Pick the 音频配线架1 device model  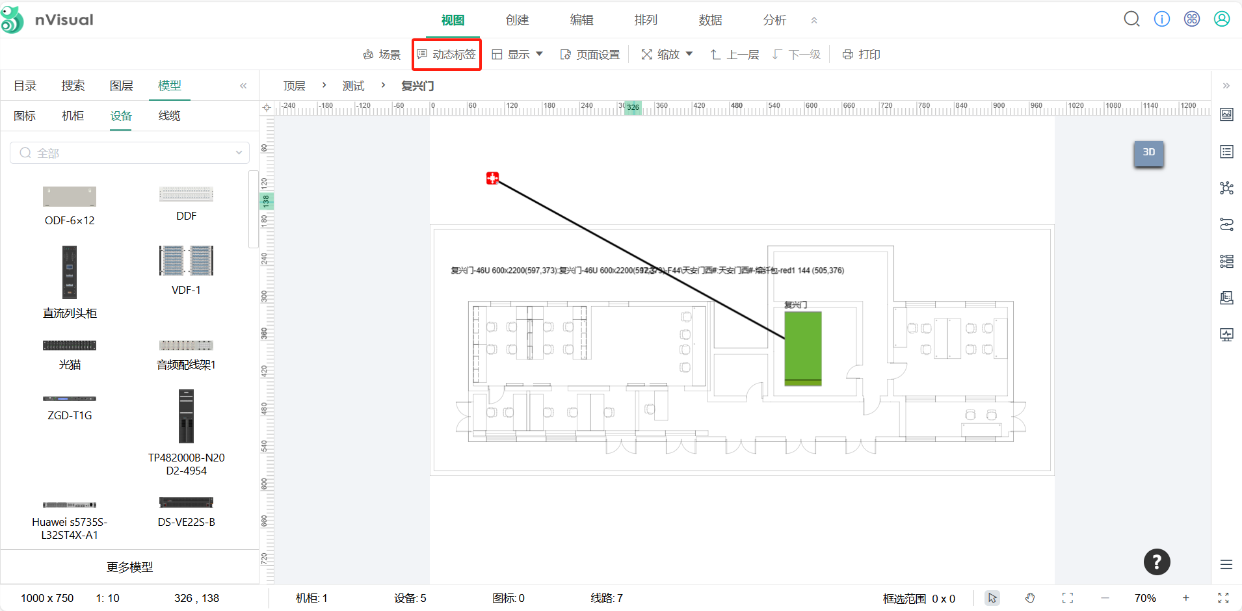(186, 355)
